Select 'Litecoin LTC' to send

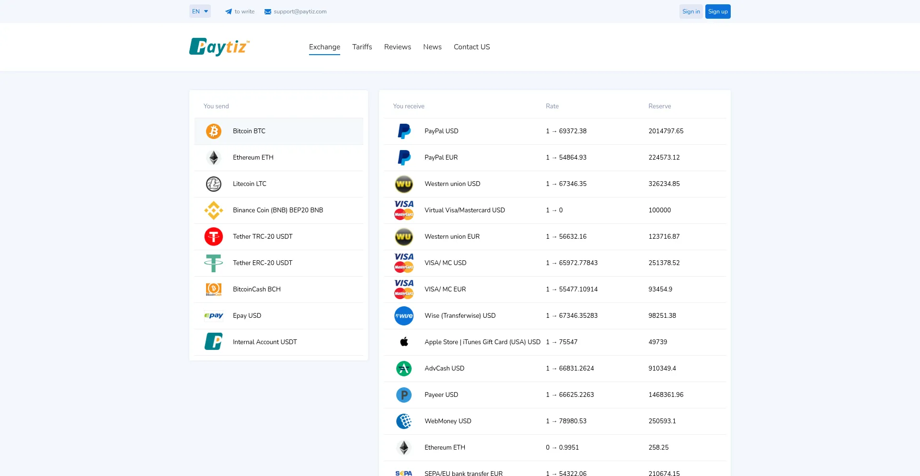(x=279, y=184)
